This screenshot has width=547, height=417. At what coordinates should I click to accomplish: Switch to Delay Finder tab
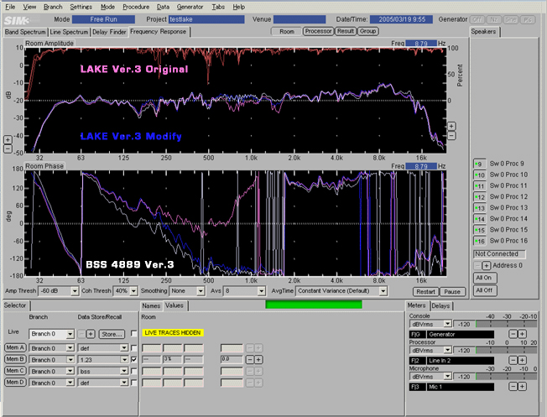[x=109, y=32]
